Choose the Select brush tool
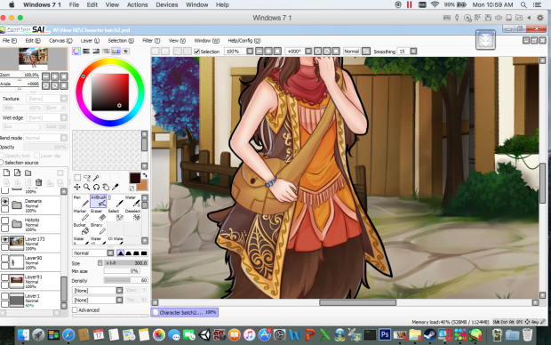 [x=116, y=215]
